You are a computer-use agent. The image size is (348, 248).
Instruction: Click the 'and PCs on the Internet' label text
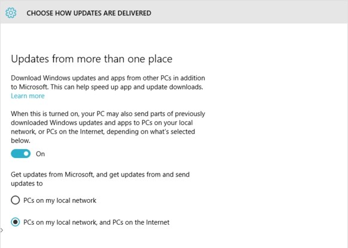pyautogui.click(x=135, y=222)
